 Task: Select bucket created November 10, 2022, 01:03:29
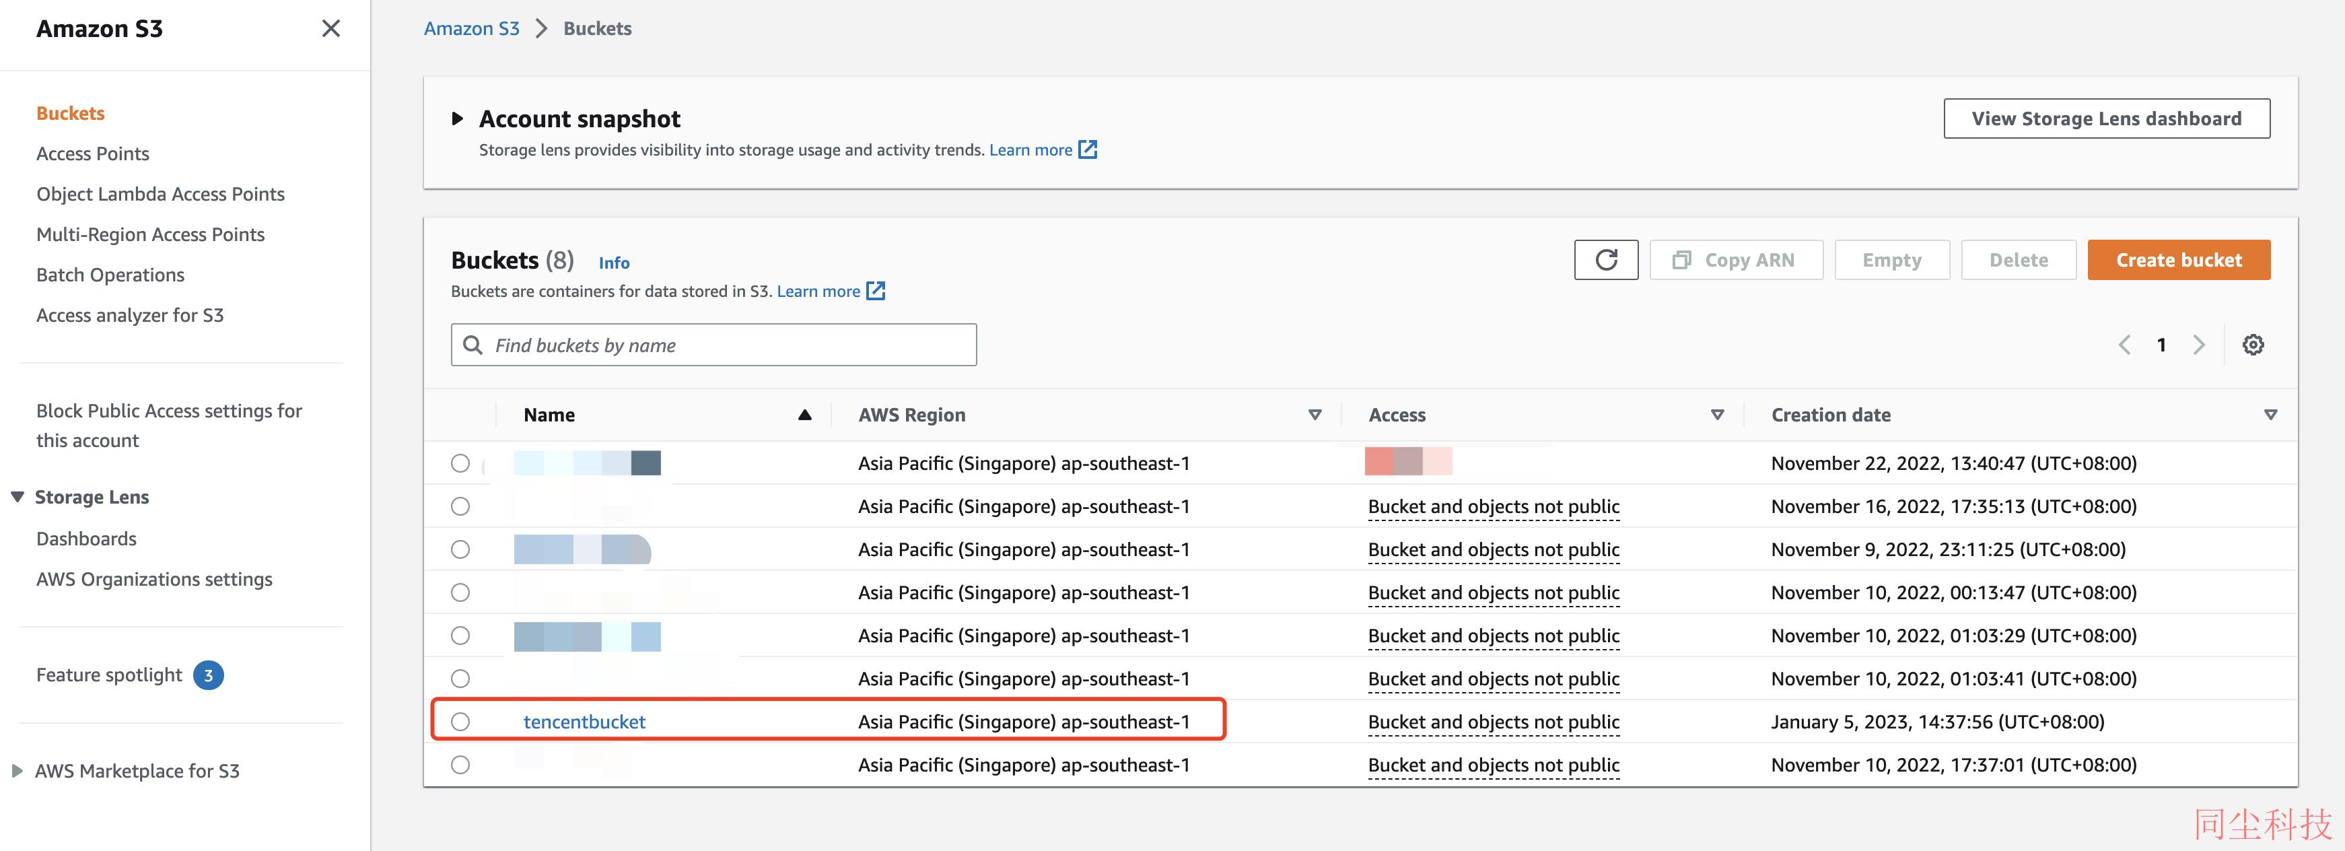tap(460, 636)
